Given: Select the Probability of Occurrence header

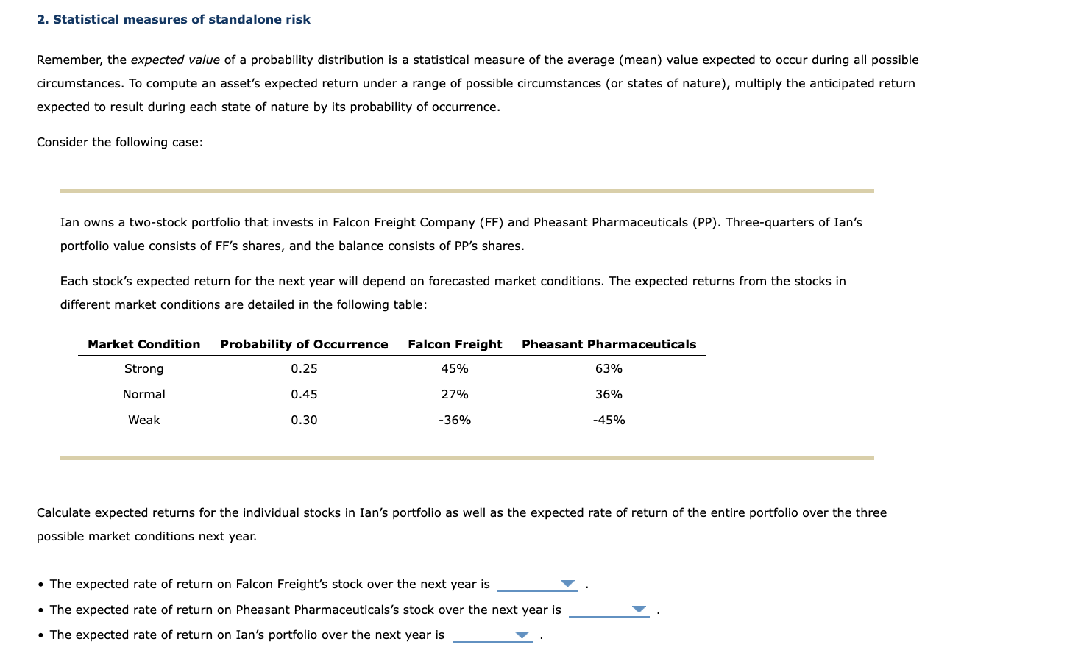Looking at the screenshot, I should (304, 344).
